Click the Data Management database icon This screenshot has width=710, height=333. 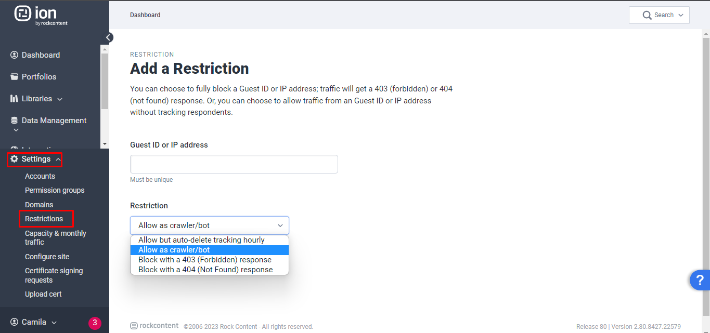pyautogui.click(x=14, y=121)
